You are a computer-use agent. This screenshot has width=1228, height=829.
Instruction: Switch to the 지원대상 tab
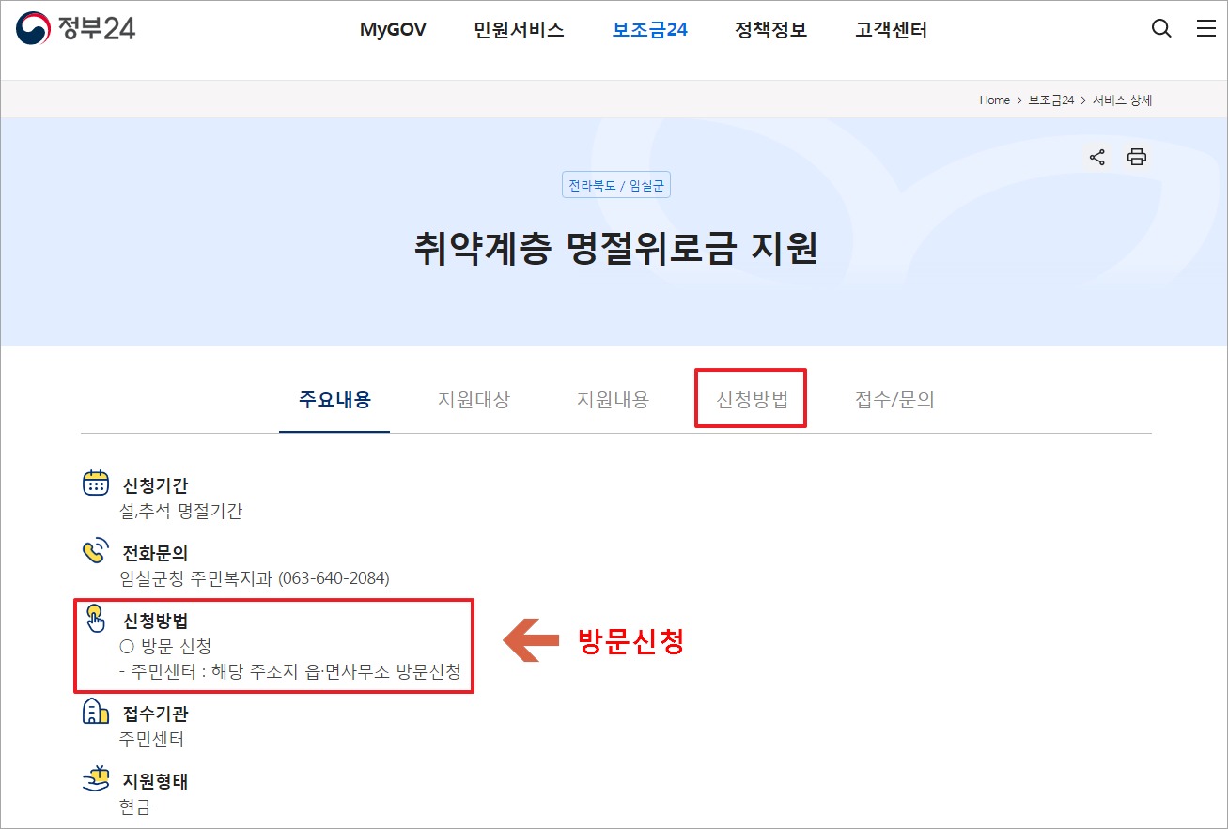474,399
